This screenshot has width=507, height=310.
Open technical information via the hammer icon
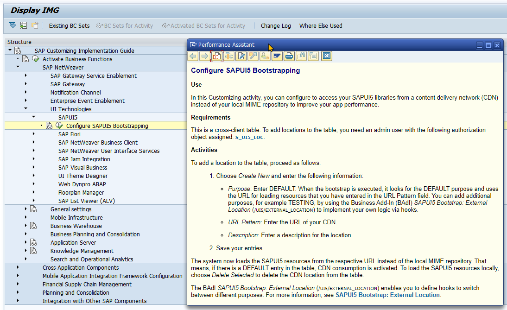229,56
